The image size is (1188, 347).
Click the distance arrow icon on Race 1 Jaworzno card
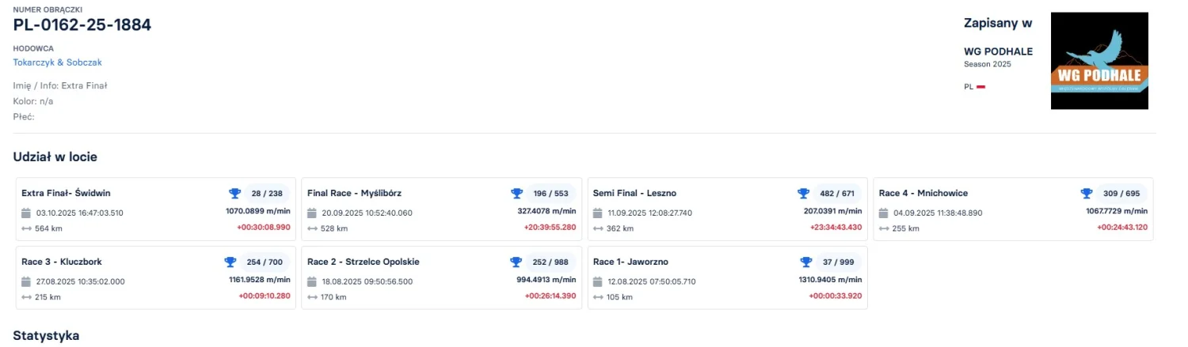click(598, 297)
